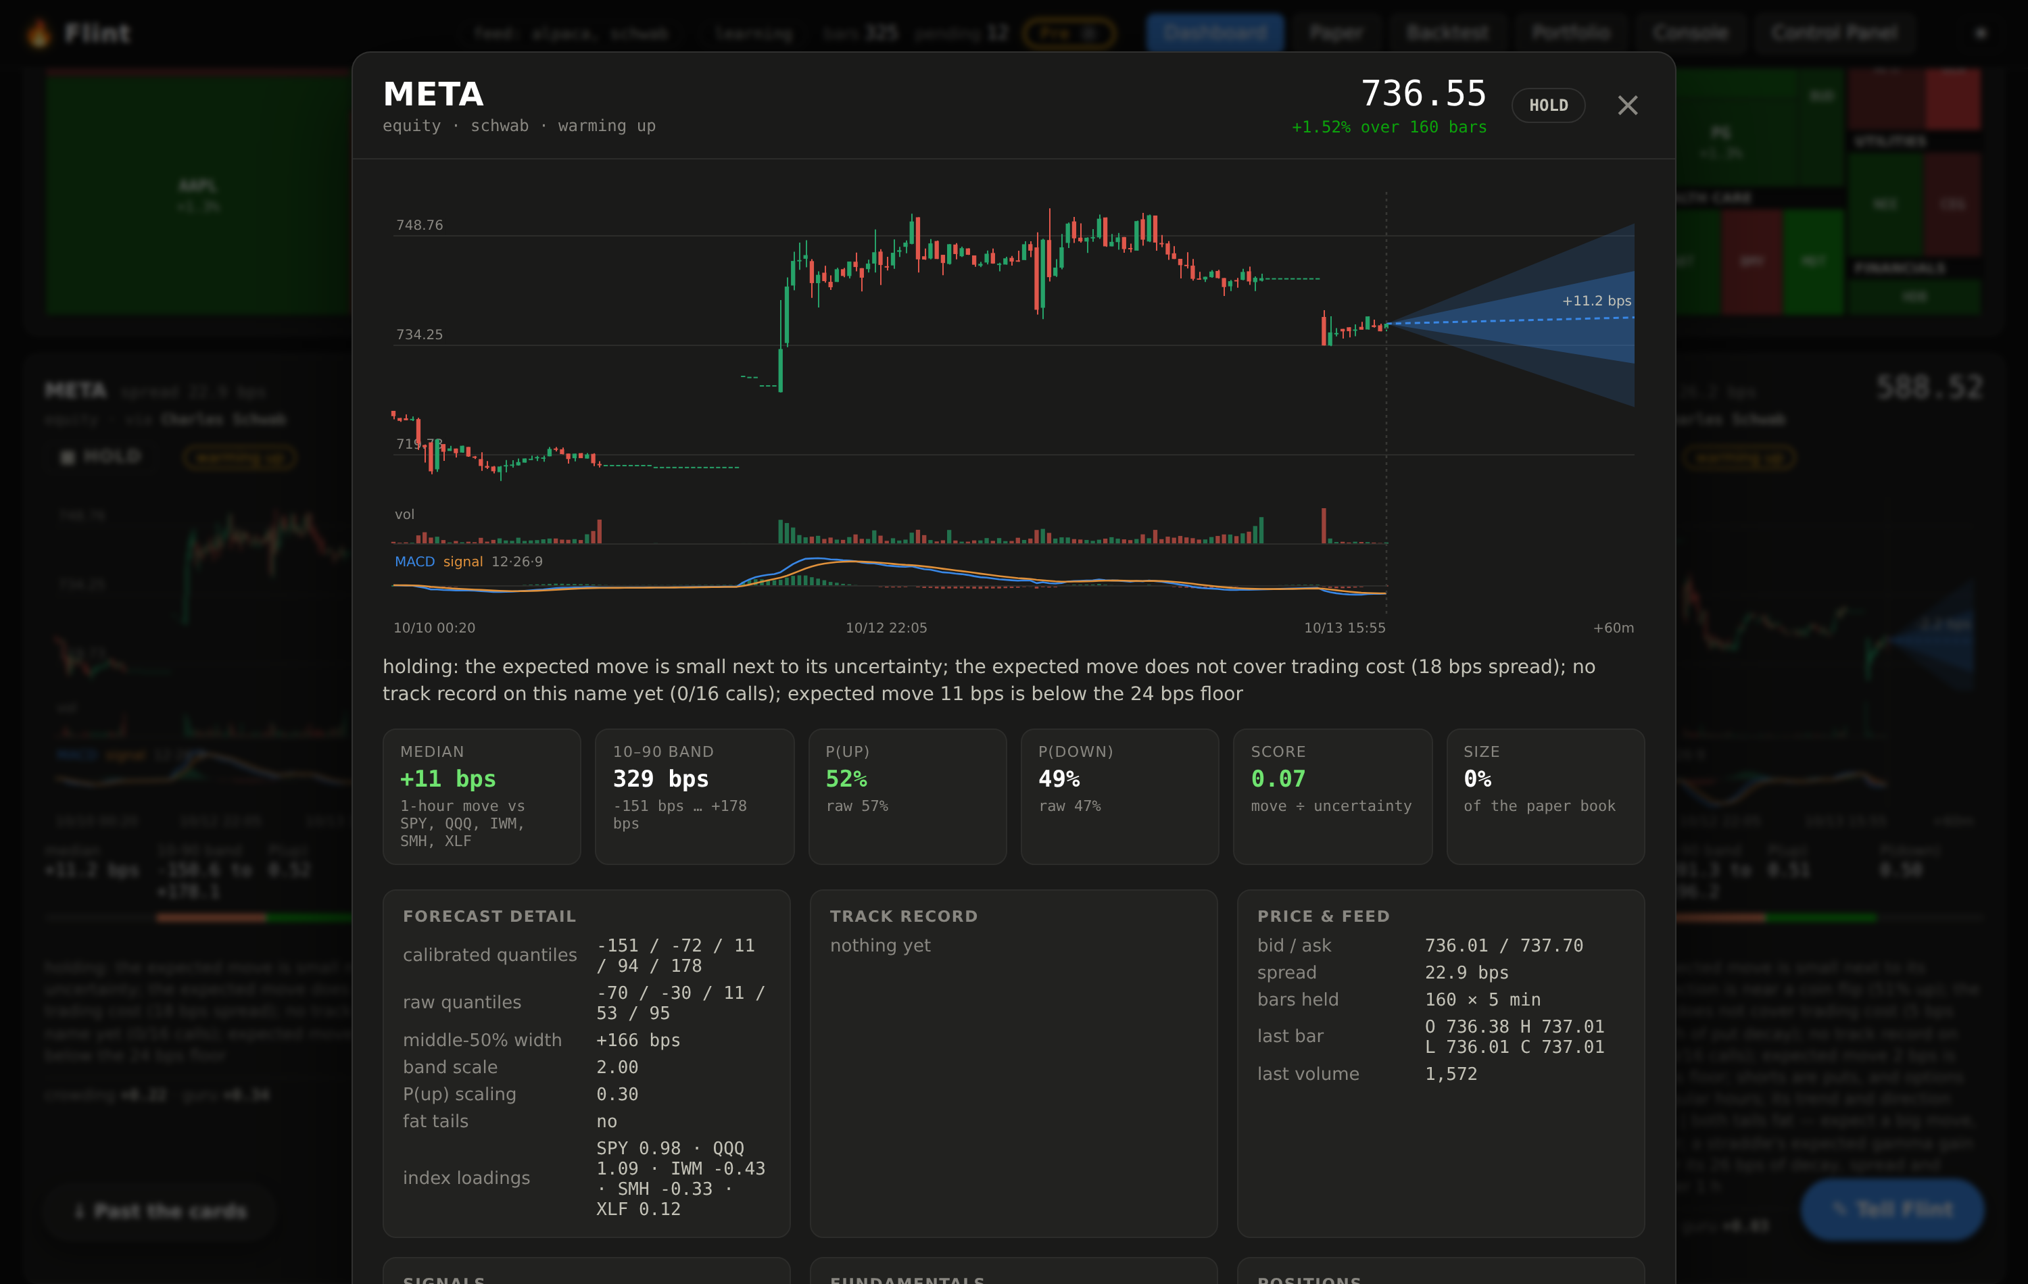Click the 736.55 price value

pyautogui.click(x=1423, y=93)
